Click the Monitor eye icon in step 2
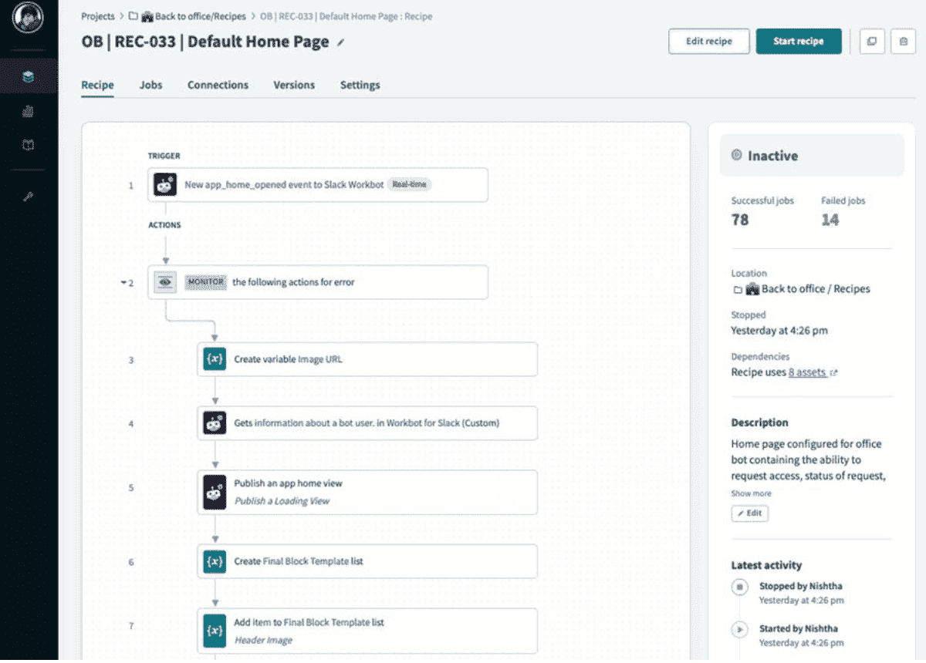Viewport: 926px width, 663px height. tap(165, 282)
